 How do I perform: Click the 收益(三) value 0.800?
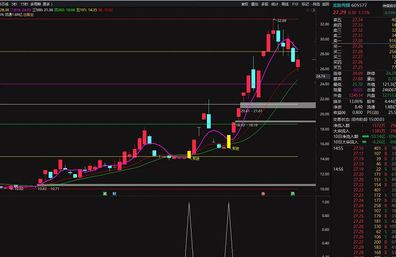357,113
